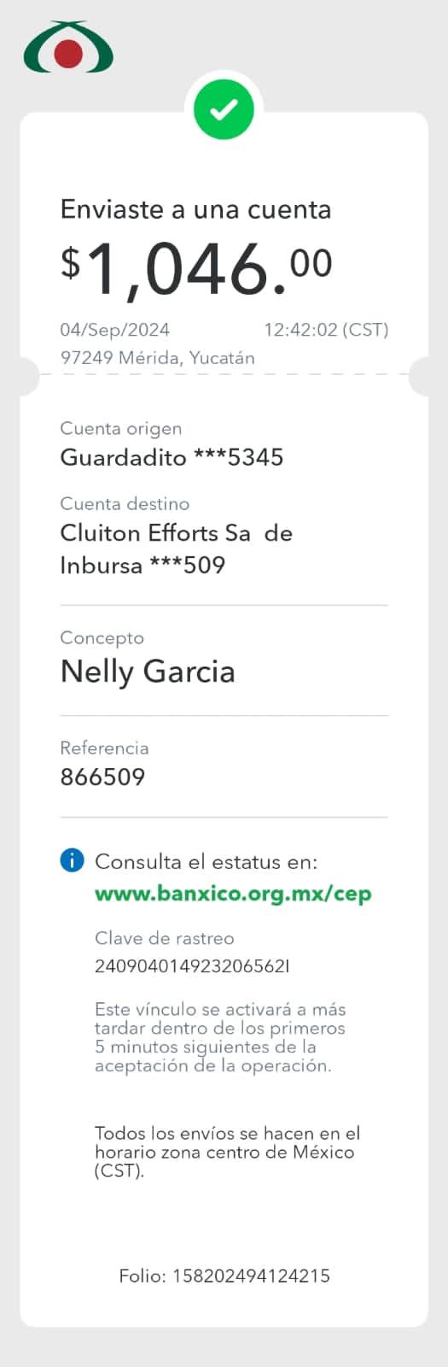Viewport: 448px width, 1367px height.
Task: Click the Cluiton Efforts Sa de recipient name
Action: click(176, 533)
